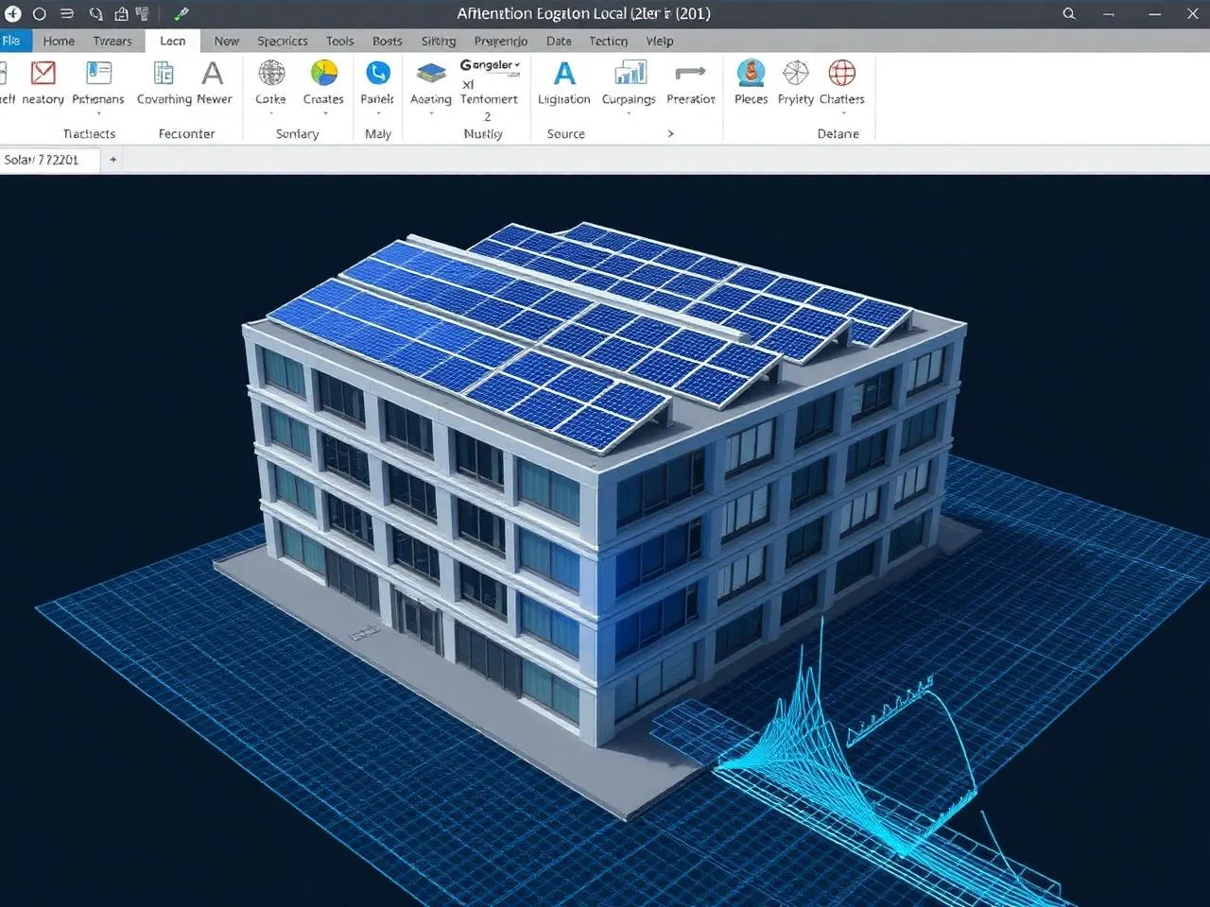Viewport: 1210px width, 907px height.
Task: Click the Preration grey arrow icon
Action: pos(691,72)
